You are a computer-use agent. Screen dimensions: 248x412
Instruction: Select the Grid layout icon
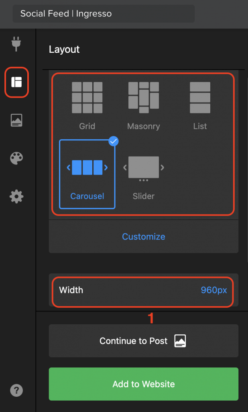pyautogui.click(x=87, y=97)
